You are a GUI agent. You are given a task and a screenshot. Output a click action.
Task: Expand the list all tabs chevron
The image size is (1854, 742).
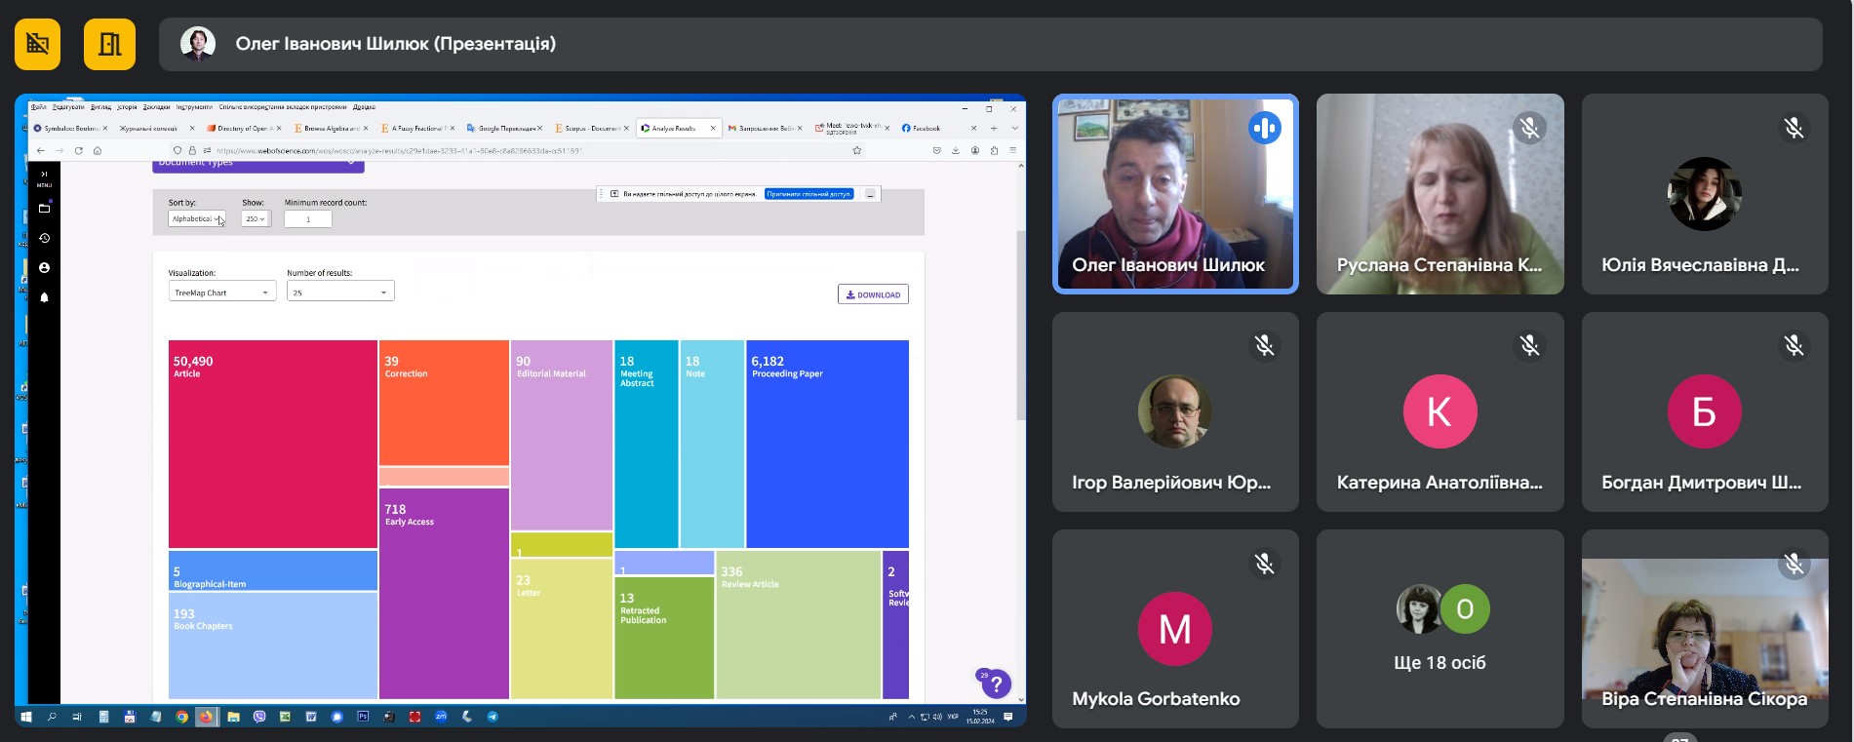[x=1014, y=128]
